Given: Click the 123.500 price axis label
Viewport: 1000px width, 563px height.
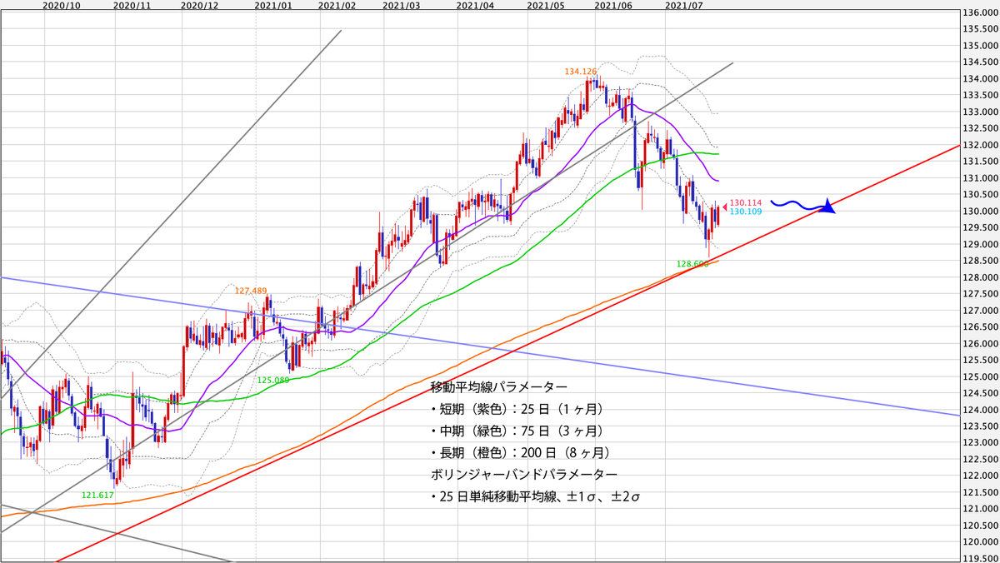Looking at the screenshot, I should 980,426.
